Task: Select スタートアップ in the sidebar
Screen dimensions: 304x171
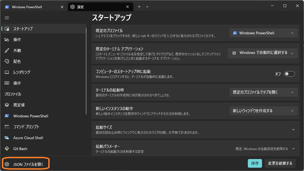Action: pyautogui.click(x=44, y=29)
